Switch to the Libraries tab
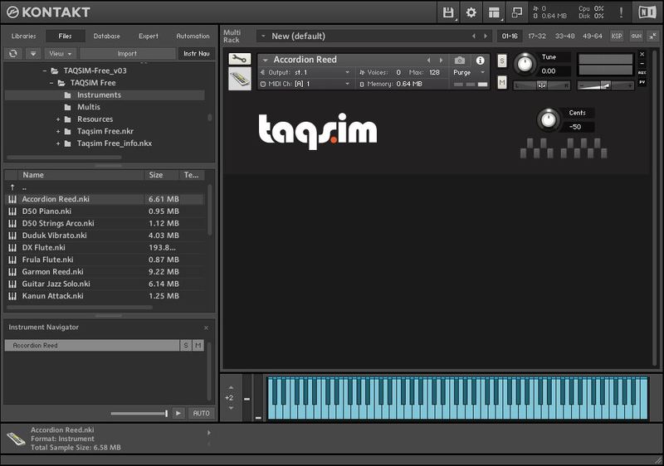This screenshot has width=664, height=466. pos(23,36)
